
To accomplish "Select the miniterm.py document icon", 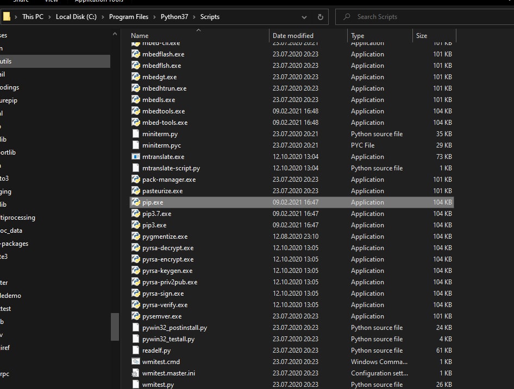I will coord(135,133).
